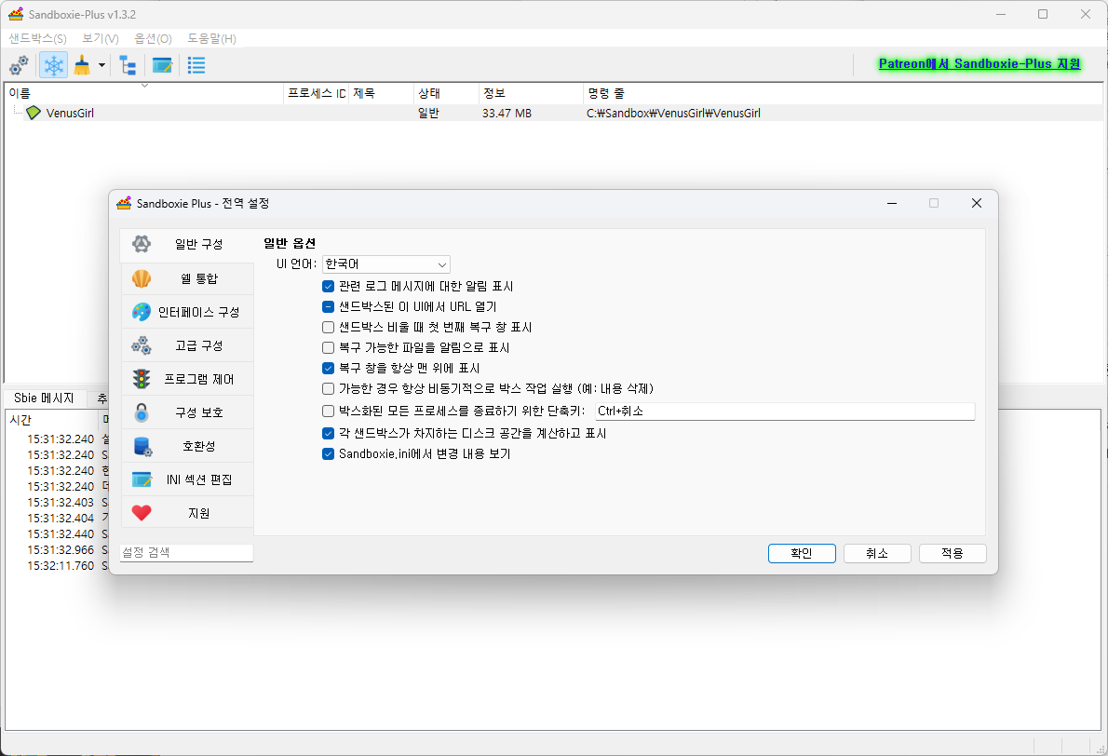Screen dimensions: 1108x756
Task: Select log entry 15:31:32.403
Action: click(x=61, y=503)
